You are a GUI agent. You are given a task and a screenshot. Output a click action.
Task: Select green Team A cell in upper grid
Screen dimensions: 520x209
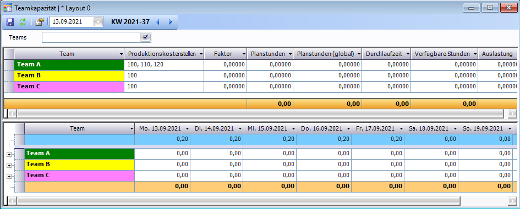click(x=69, y=65)
